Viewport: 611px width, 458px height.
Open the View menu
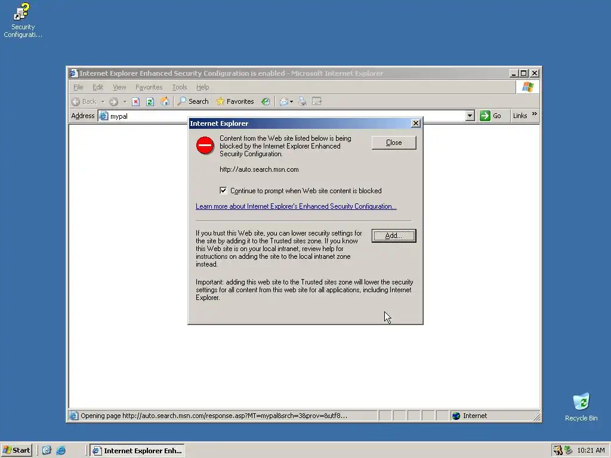click(119, 87)
